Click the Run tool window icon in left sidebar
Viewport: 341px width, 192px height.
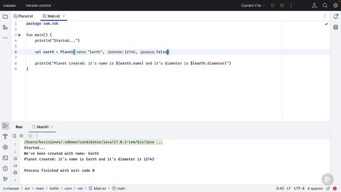pos(5,126)
